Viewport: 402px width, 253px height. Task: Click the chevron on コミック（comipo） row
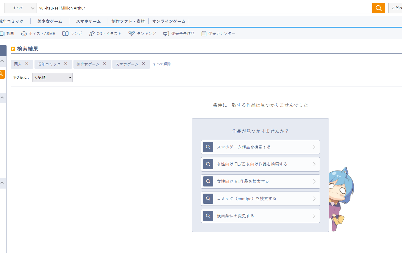pos(314,199)
